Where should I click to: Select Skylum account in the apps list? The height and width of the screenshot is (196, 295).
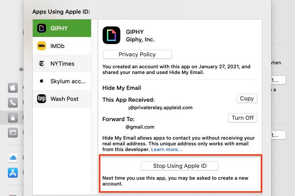point(62,81)
